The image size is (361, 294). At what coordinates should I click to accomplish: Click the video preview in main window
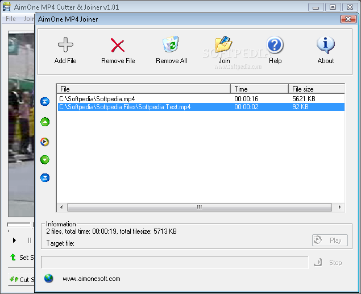pyautogui.click(x=22, y=125)
